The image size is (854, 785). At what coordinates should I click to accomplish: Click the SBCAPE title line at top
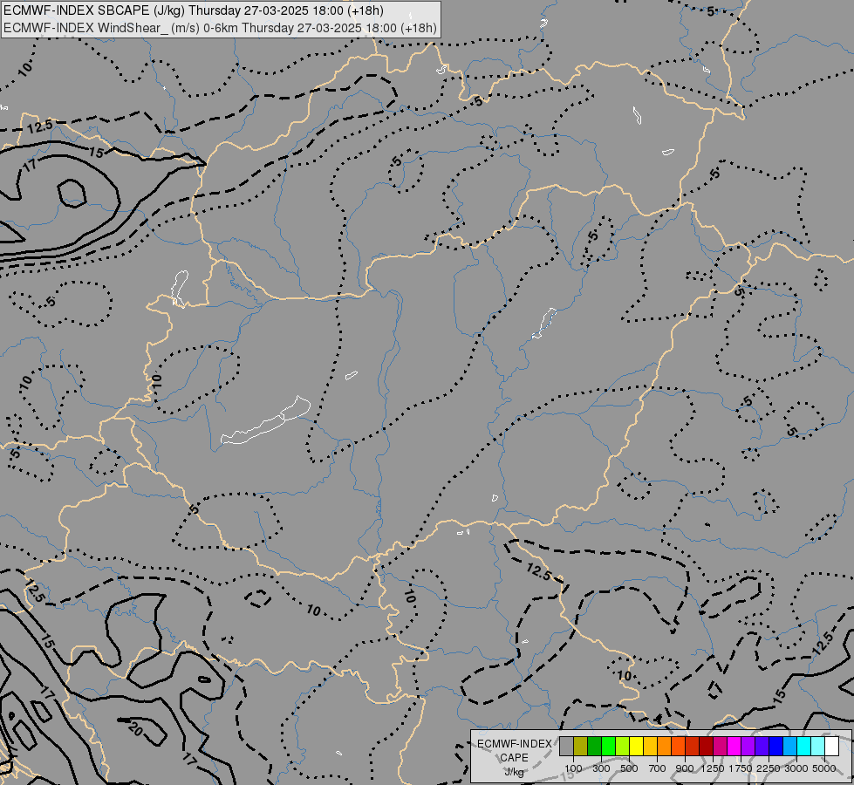[193, 10]
